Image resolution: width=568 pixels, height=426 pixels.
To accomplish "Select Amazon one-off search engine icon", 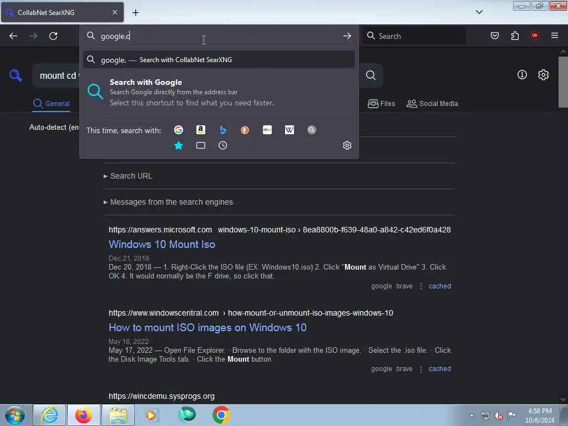I will pyautogui.click(x=201, y=130).
